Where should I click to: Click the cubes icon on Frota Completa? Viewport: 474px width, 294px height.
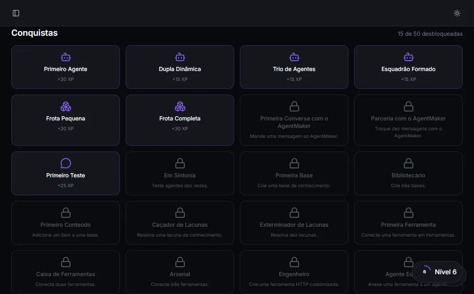click(x=180, y=106)
